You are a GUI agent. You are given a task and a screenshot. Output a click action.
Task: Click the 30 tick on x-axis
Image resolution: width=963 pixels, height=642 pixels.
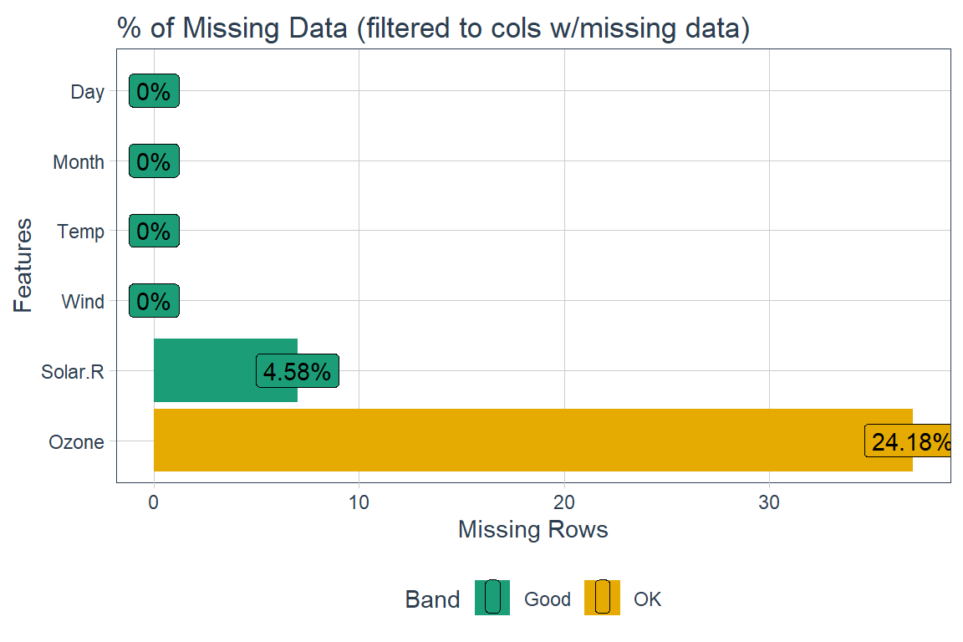pyautogui.click(x=769, y=502)
